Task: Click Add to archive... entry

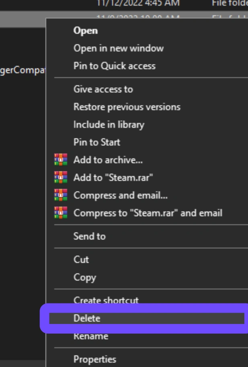Action: click(x=108, y=160)
